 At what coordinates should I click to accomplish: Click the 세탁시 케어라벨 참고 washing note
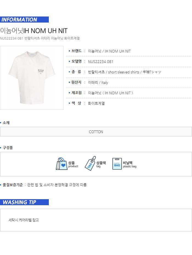coord(24,220)
